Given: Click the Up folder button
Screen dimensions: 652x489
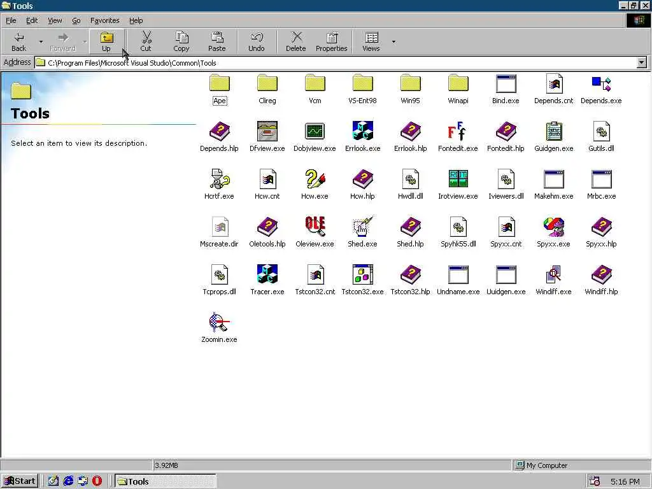Looking at the screenshot, I should pyautogui.click(x=106, y=41).
